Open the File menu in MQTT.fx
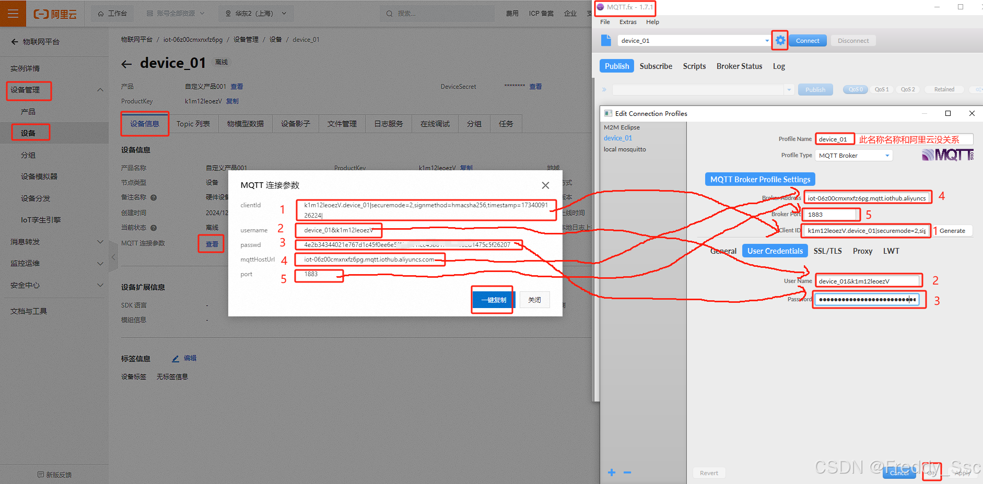983x484 pixels. pyautogui.click(x=605, y=22)
